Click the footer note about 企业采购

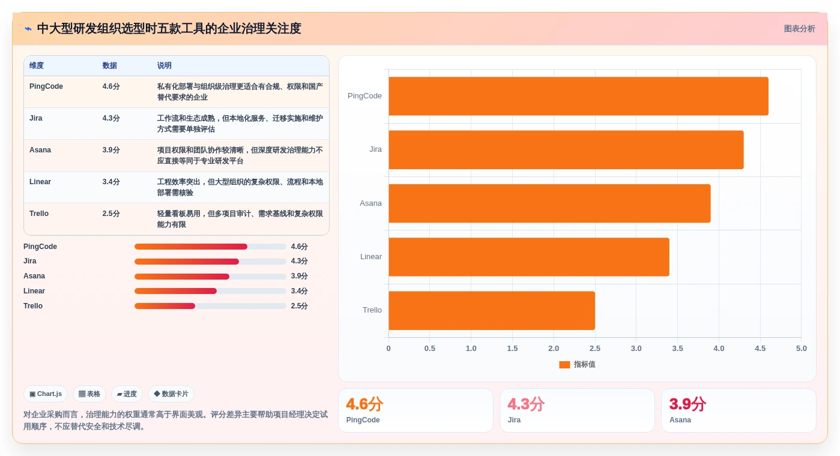pos(175,421)
